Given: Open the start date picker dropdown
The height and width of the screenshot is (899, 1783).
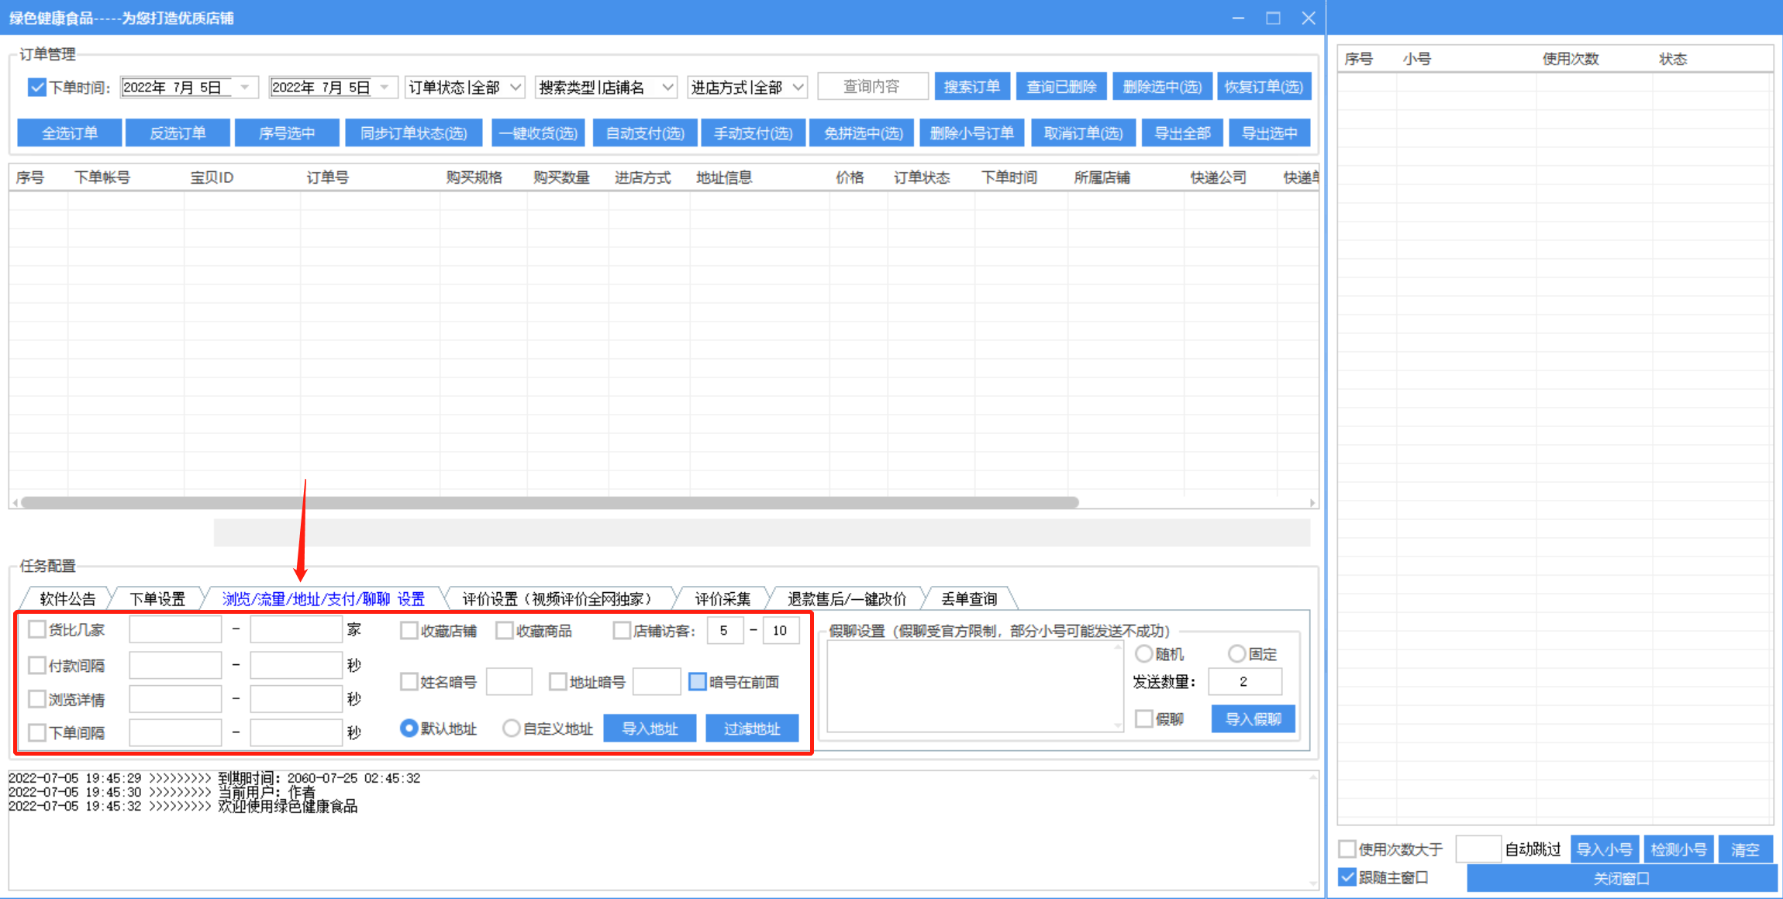Looking at the screenshot, I should [245, 88].
